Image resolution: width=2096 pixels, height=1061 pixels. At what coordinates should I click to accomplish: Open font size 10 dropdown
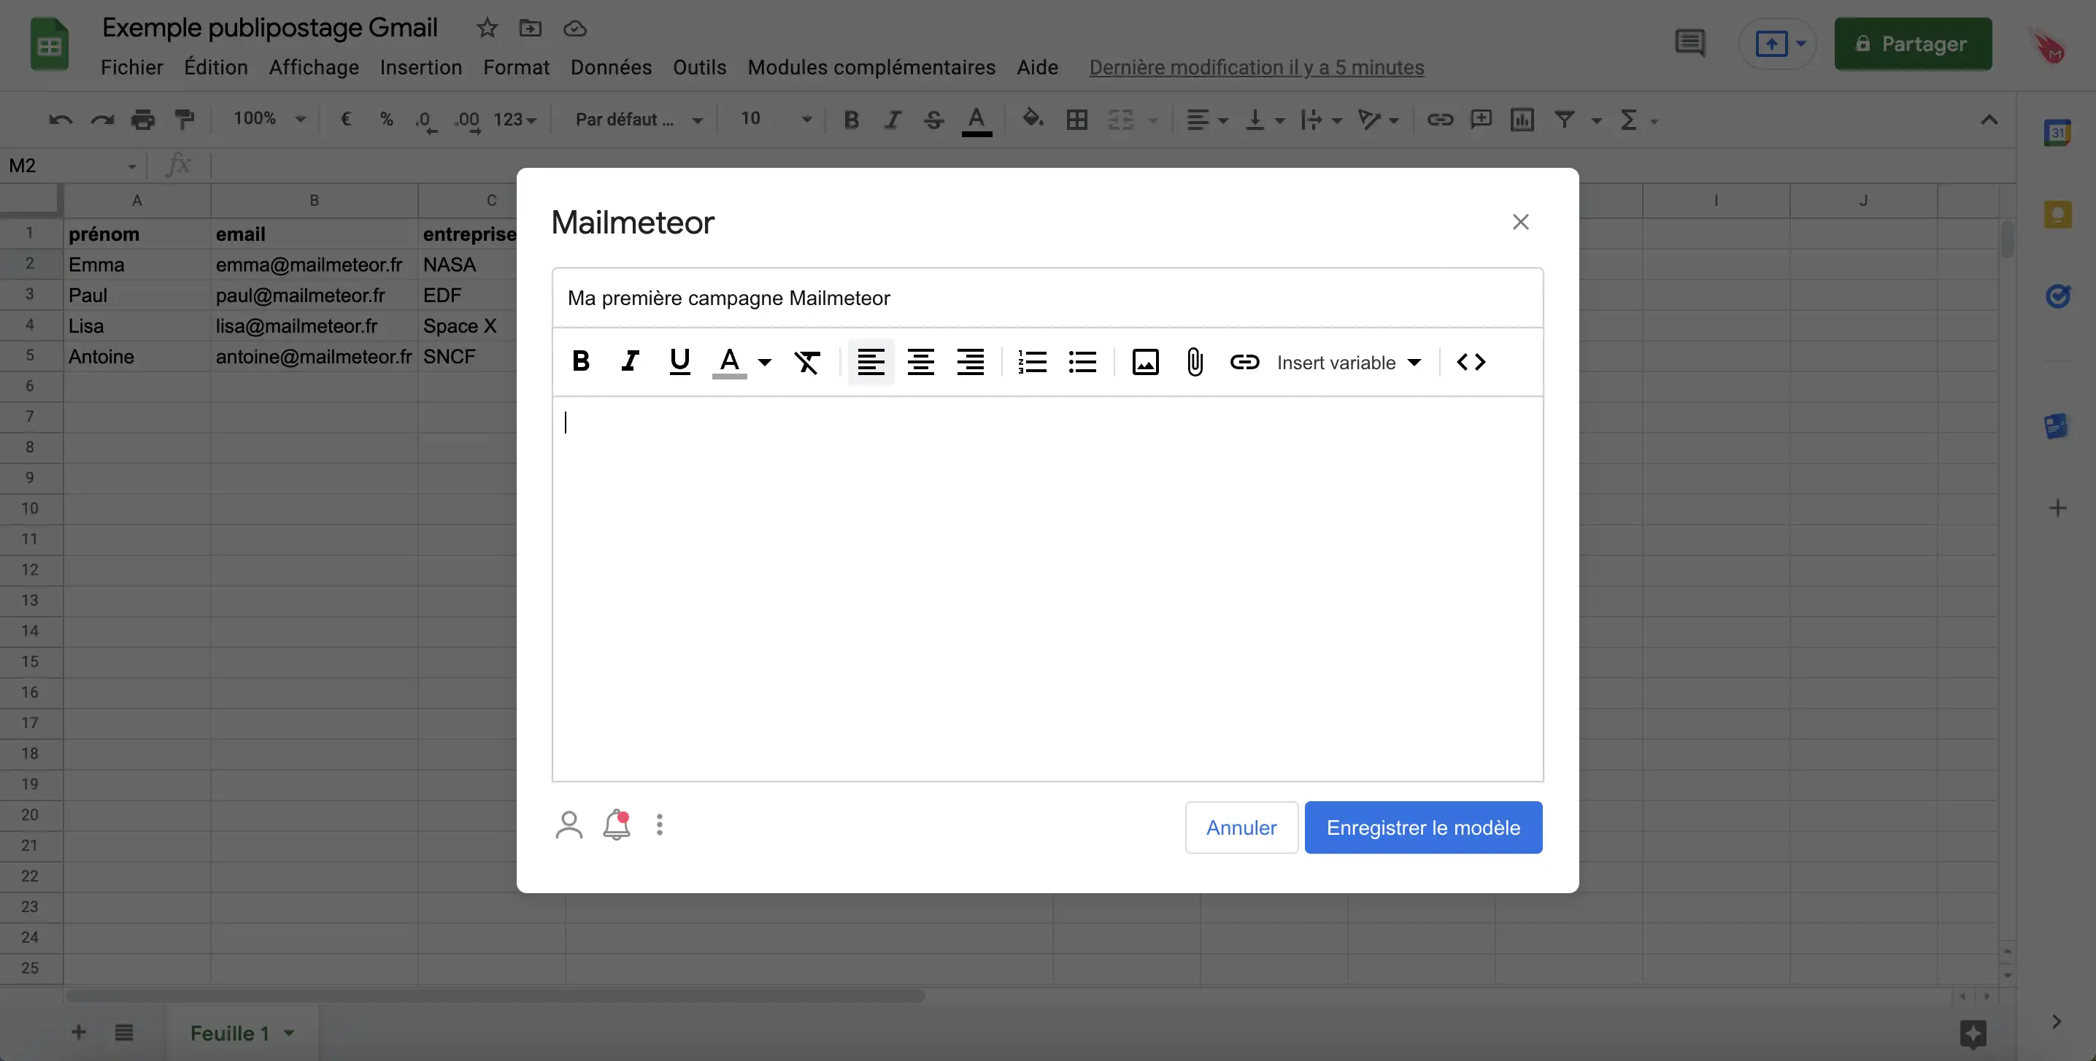(x=776, y=120)
